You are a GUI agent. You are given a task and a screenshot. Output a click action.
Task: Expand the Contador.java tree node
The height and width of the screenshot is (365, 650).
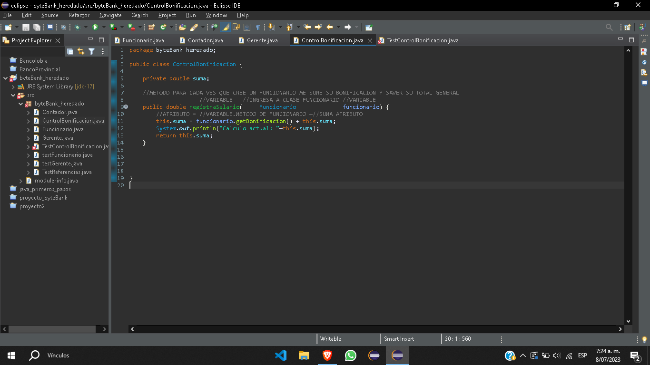[29, 112]
